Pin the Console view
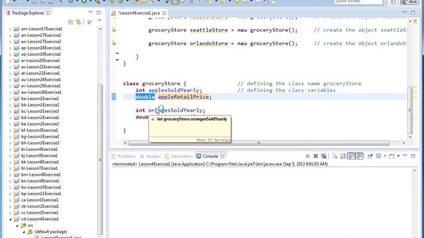Viewport: 424px width, 238px height. [x=370, y=156]
